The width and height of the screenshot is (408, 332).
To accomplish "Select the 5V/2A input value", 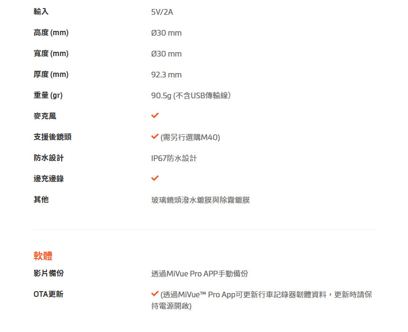I will tap(162, 12).
